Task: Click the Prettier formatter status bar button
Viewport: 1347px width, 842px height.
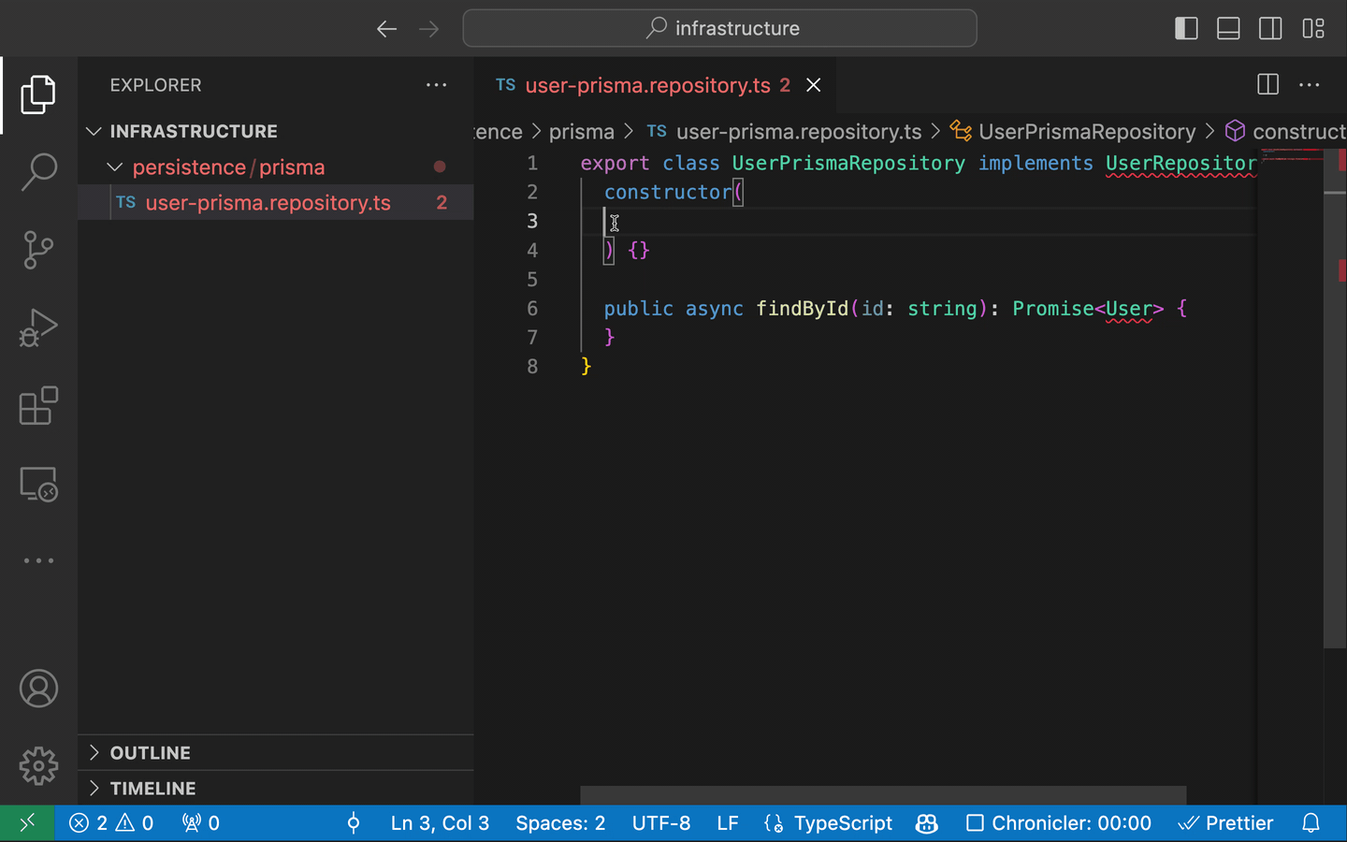Action: pos(1225,823)
